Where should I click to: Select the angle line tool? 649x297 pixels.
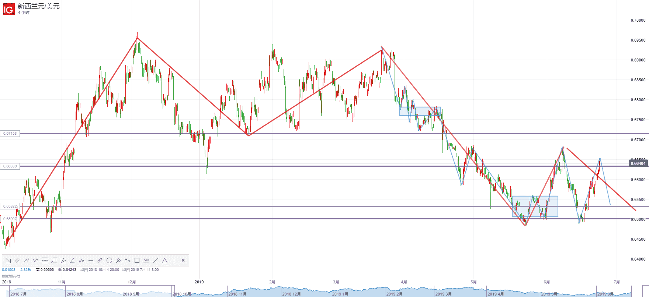73,261
